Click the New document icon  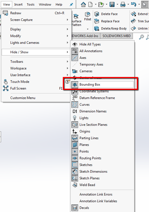coord(90,4)
